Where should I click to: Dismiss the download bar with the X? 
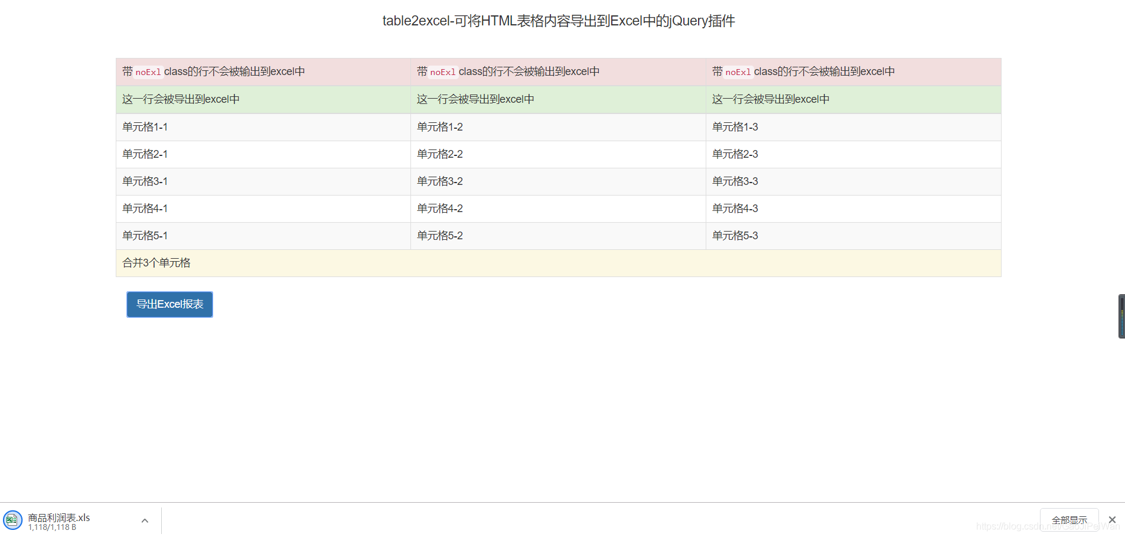(x=1112, y=520)
